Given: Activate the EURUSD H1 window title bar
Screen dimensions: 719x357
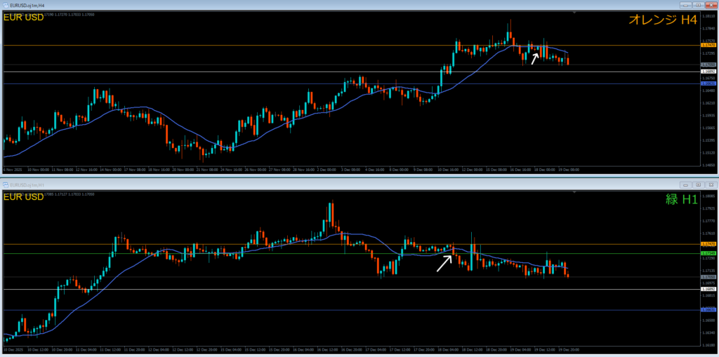Looking at the screenshot, I should click(x=281, y=184).
